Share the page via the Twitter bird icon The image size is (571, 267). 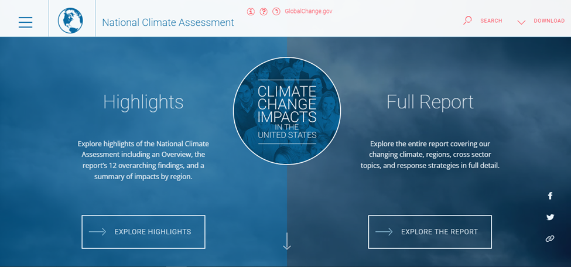pyautogui.click(x=550, y=217)
